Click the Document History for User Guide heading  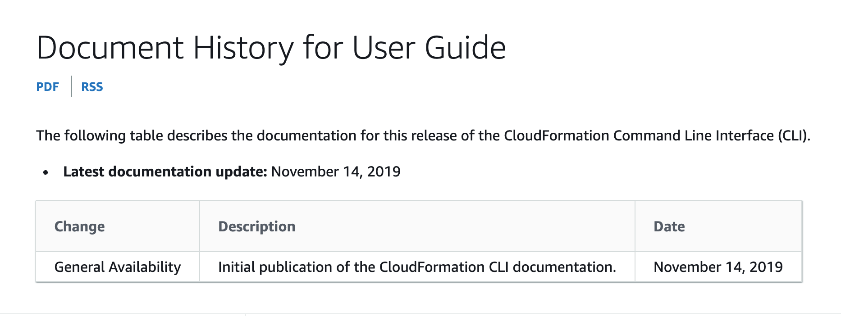tap(271, 48)
